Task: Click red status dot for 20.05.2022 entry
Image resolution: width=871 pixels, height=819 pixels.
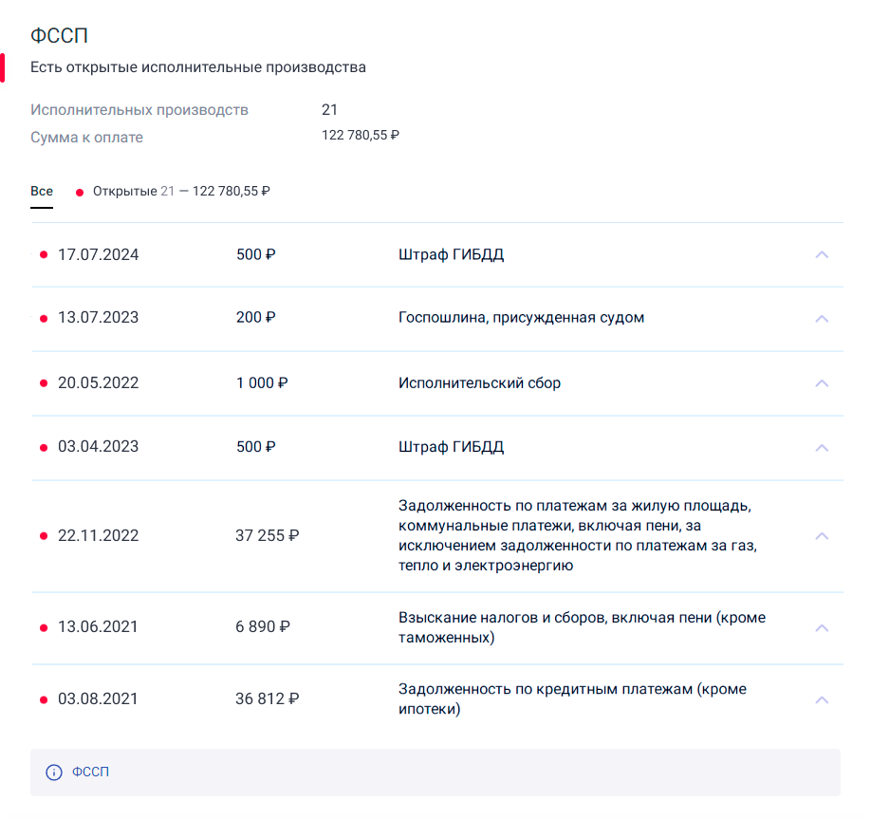Action: coord(44,383)
